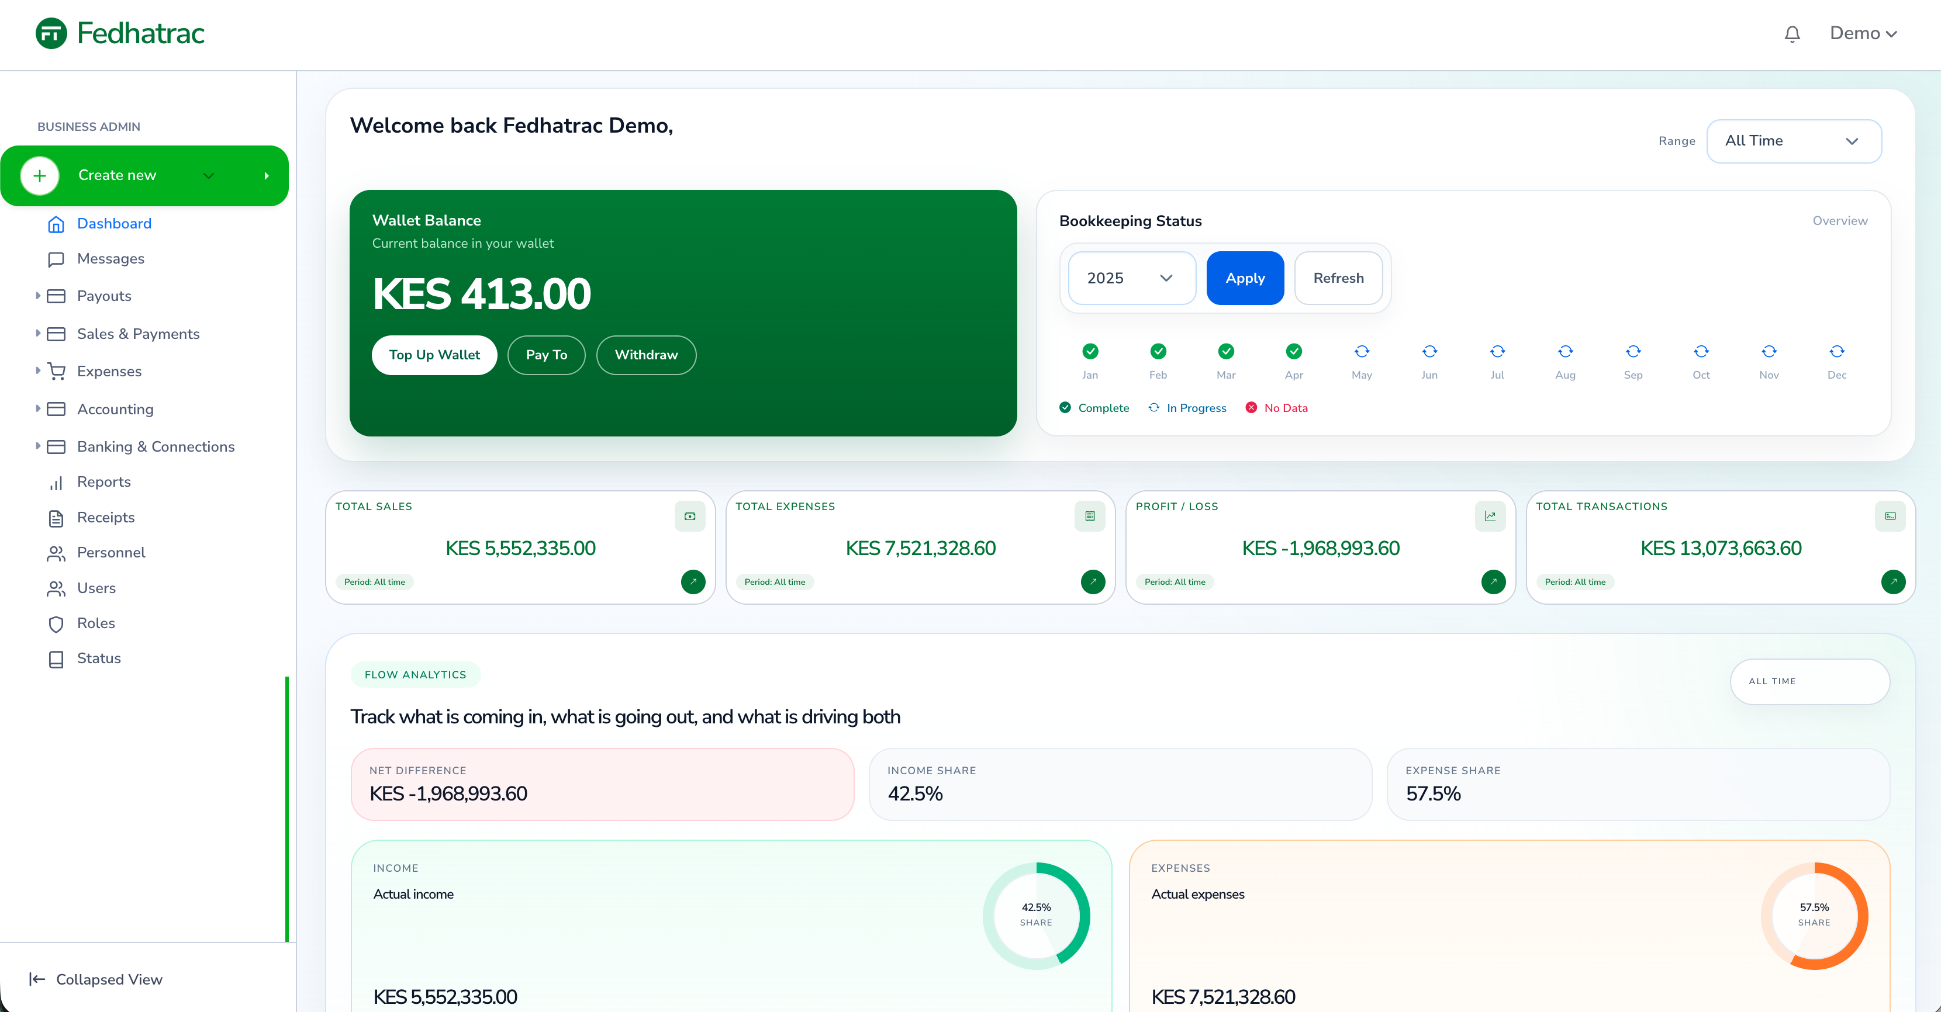Open Total Expenses details arrow button
1941x1012 pixels.
[x=1093, y=581]
